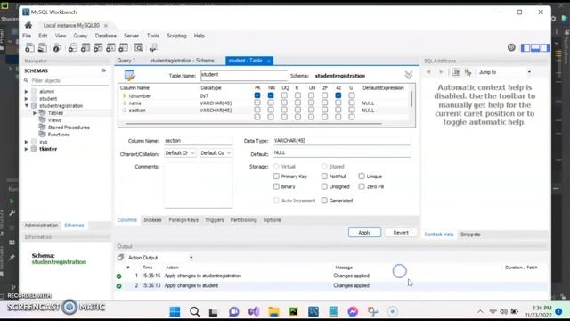The image size is (570, 321).
Task: Switch to the Snippets tab
Action: (470, 234)
